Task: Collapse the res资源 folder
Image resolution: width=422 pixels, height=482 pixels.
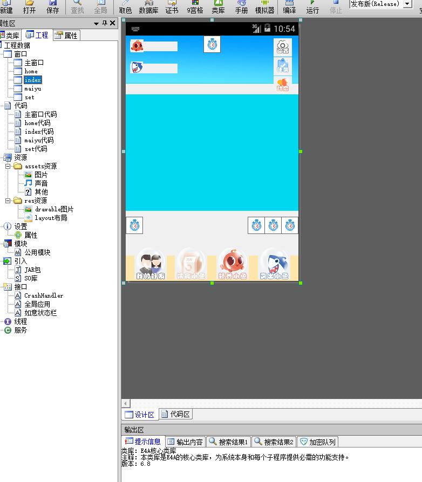Action: pyautogui.click(x=8, y=201)
